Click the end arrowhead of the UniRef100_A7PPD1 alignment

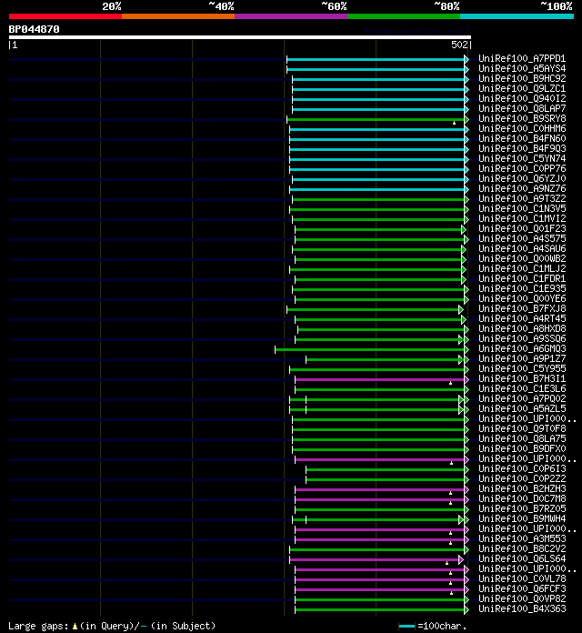pos(467,59)
